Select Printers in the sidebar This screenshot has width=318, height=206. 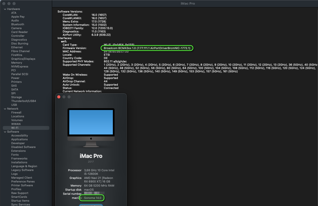point(16,82)
